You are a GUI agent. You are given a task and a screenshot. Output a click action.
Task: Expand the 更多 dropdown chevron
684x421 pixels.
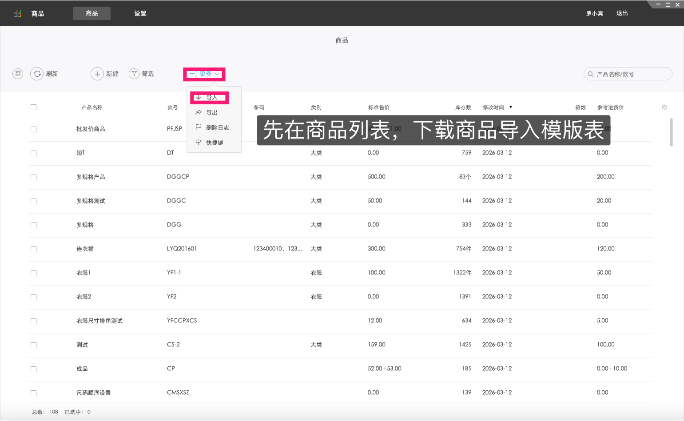pyautogui.click(x=217, y=74)
